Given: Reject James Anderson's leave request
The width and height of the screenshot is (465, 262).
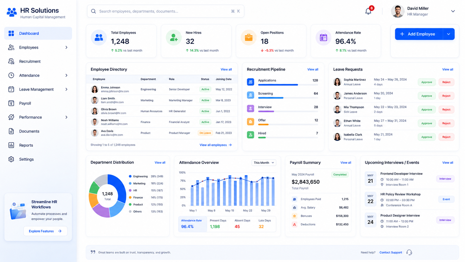Looking at the screenshot, I should pos(446,96).
